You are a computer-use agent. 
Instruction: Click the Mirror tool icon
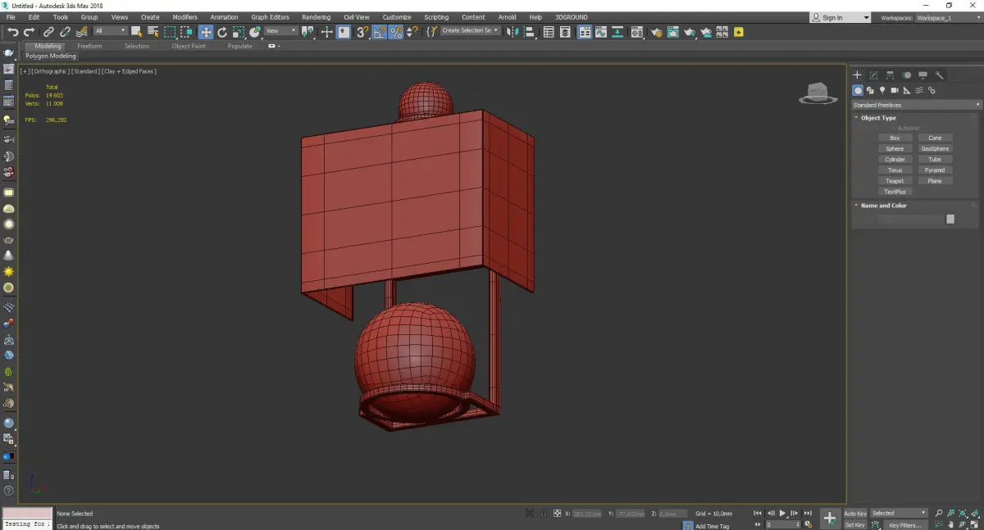point(512,32)
